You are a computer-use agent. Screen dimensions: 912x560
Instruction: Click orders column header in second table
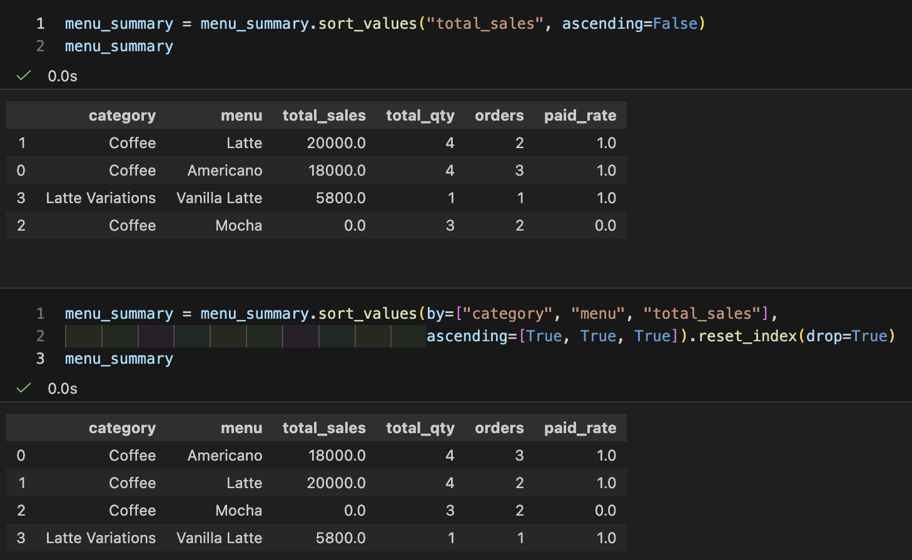(x=499, y=428)
